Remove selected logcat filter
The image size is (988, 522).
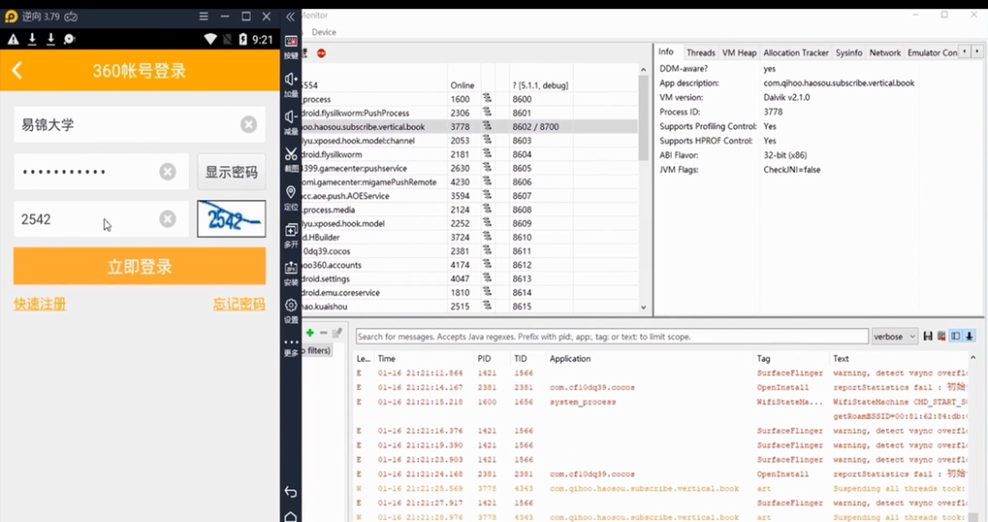[x=323, y=333]
